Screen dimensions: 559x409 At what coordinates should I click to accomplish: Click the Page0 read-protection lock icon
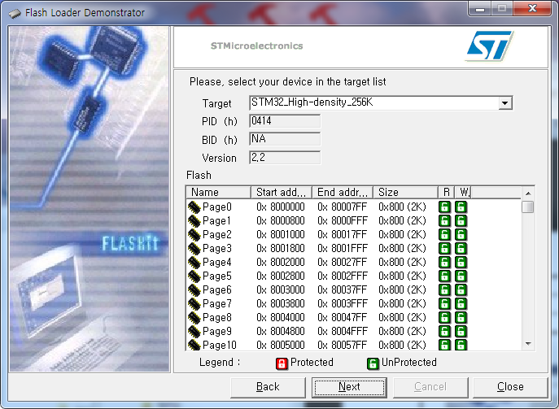click(x=444, y=207)
